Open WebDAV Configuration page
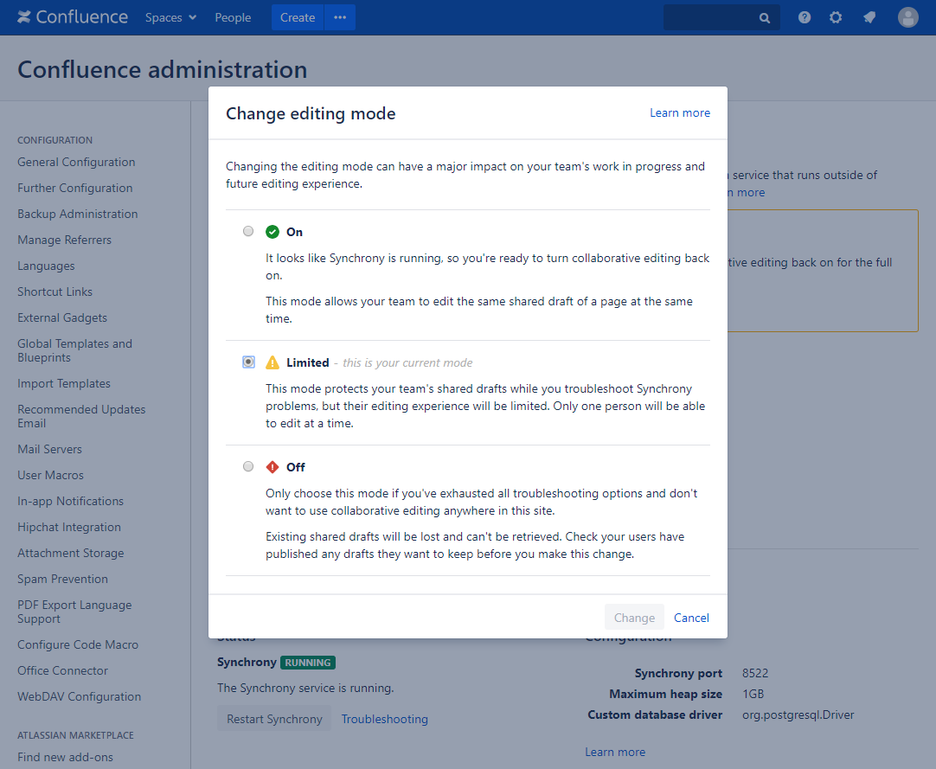The height and width of the screenshot is (769, 936). pyautogui.click(x=80, y=696)
